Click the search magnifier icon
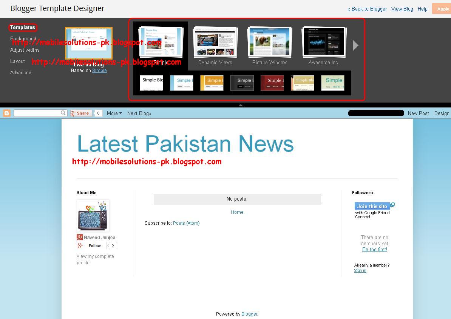Image resolution: width=451 pixels, height=319 pixels. tap(63, 113)
